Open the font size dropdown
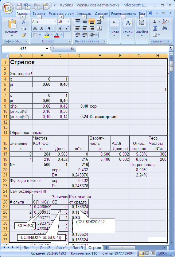This screenshot has height=257, width=175. pyautogui.click(x=68, y=22)
